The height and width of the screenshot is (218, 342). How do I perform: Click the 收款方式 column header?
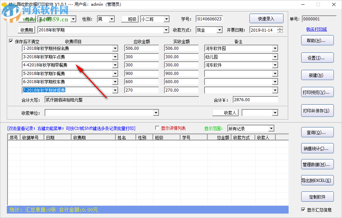243,138
